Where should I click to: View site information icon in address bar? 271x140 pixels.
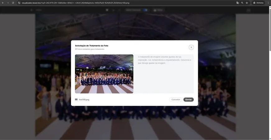pyautogui.click(x=19, y=3)
